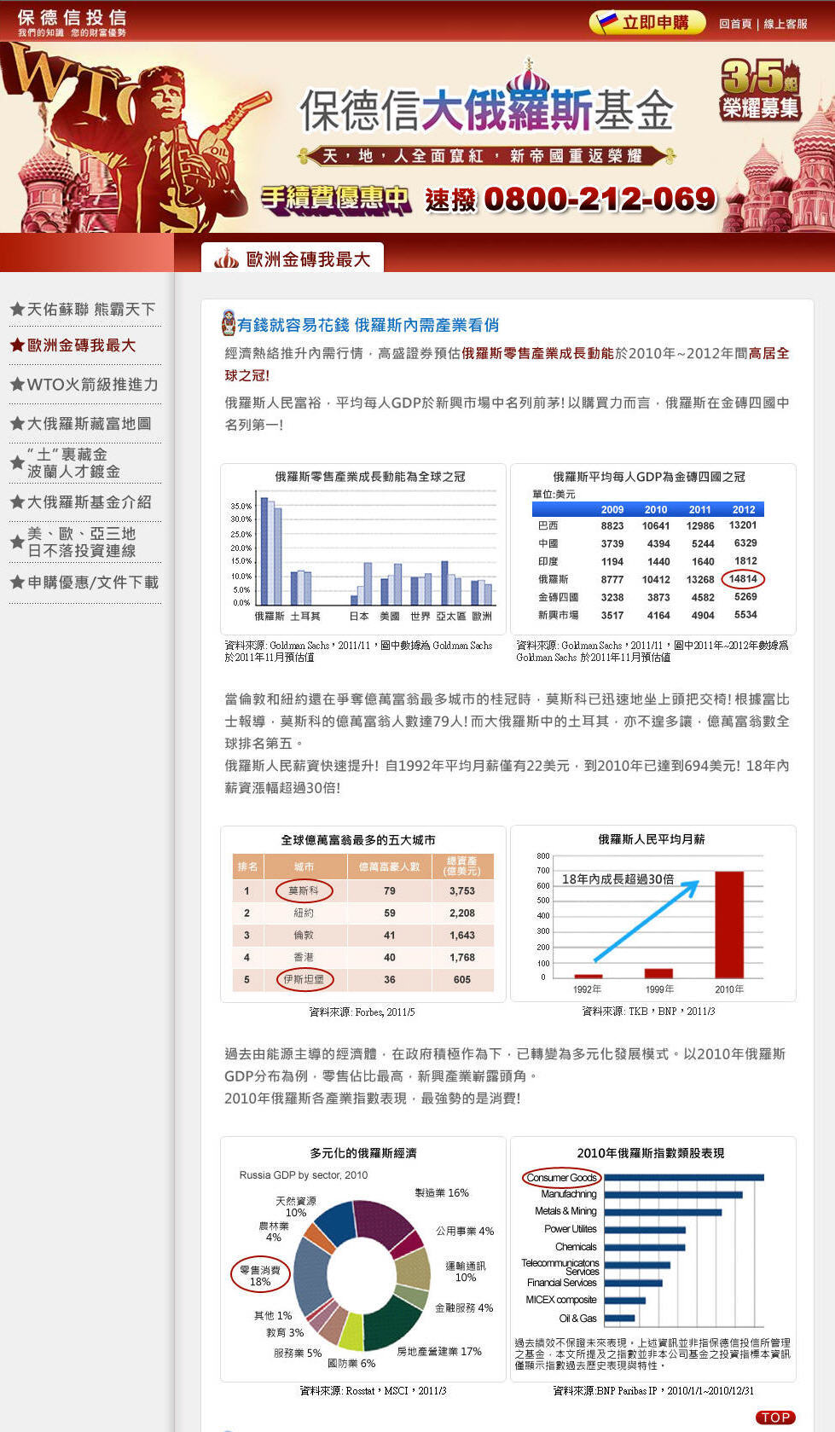Click the star icon beside 日不落投資連線
Screen dimensions: 835x1432
17,542
